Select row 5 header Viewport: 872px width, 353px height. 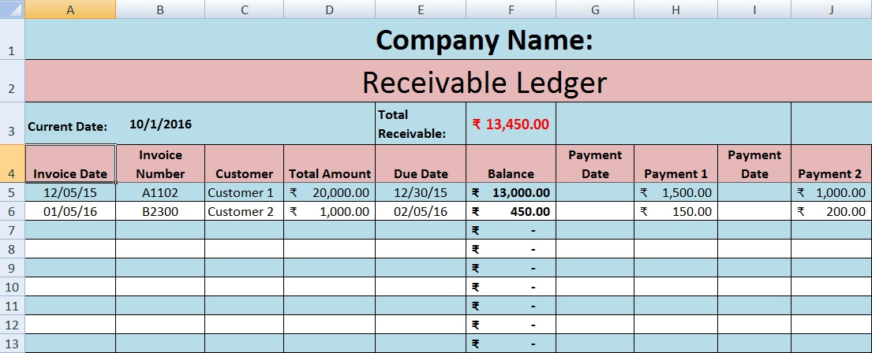tap(13, 192)
